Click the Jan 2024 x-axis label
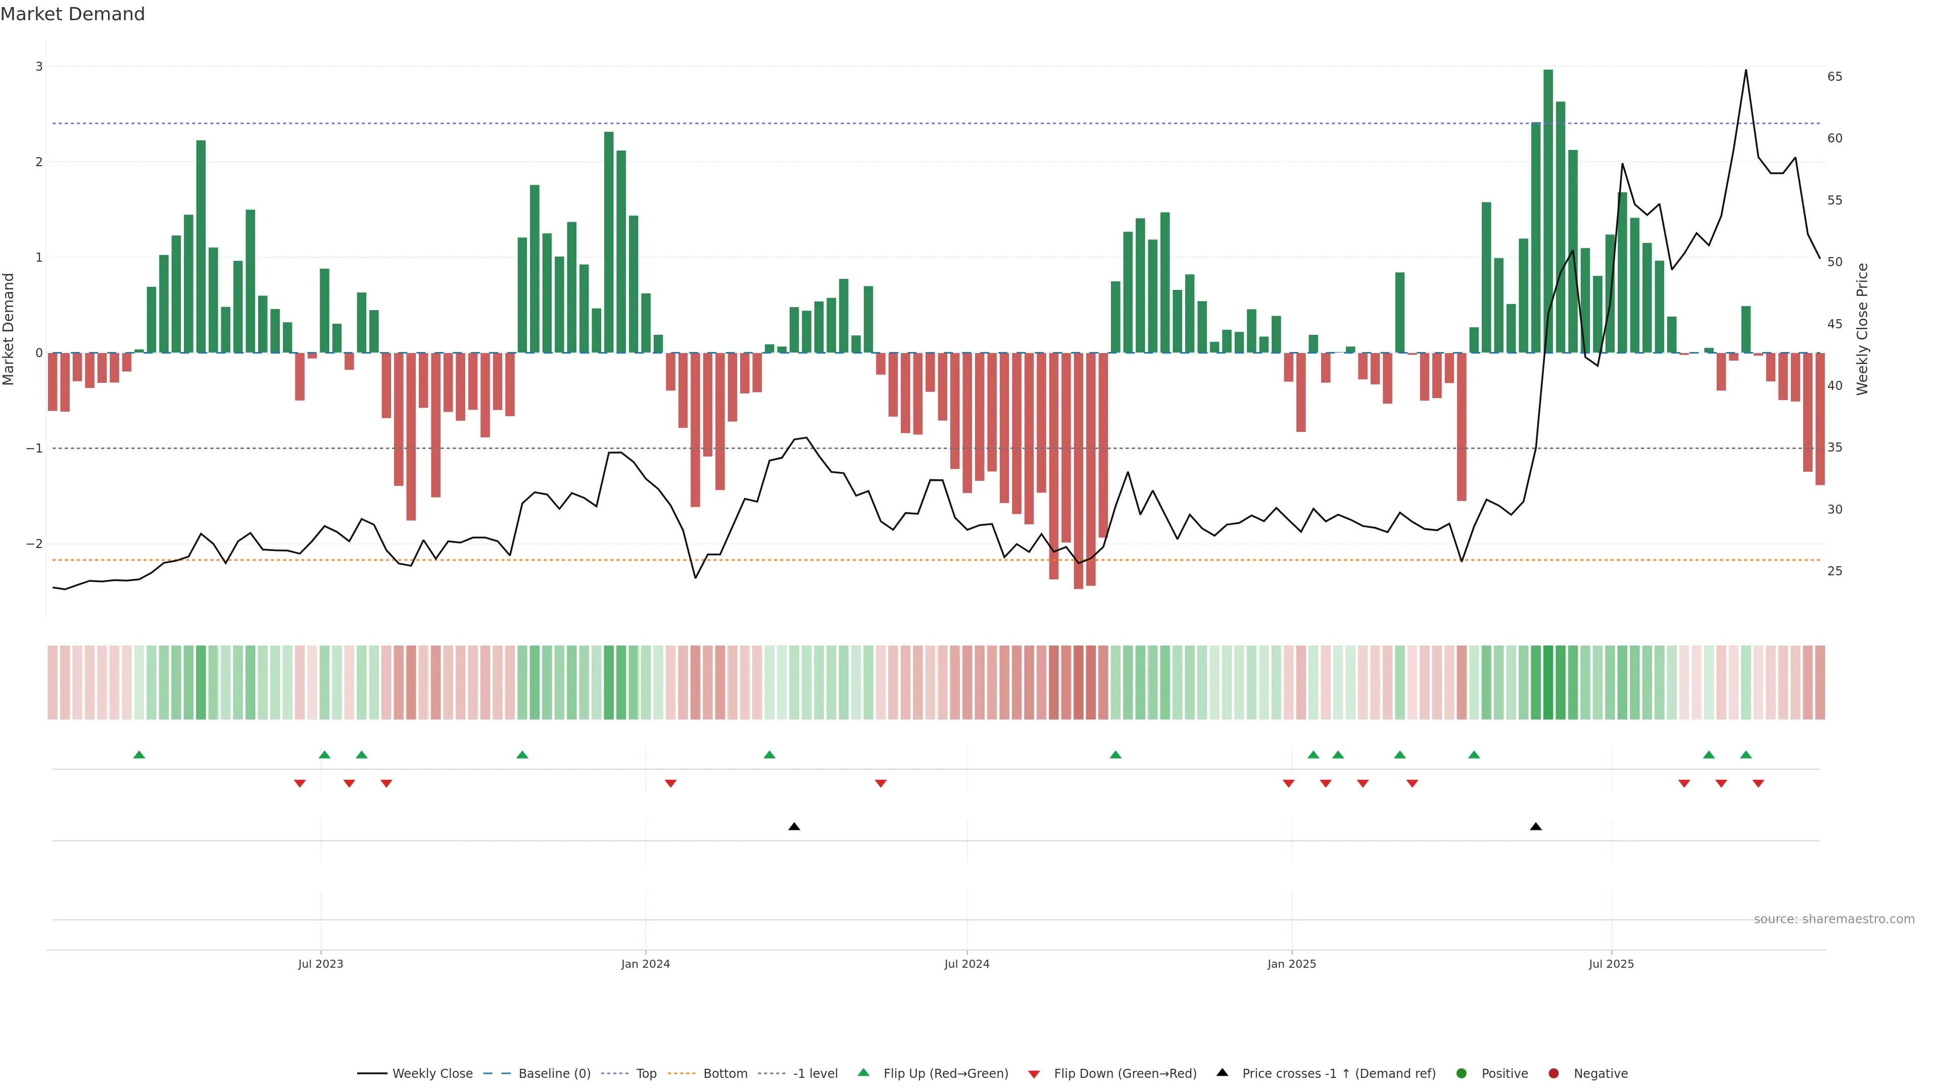Image resolution: width=1940 pixels, height=1091 pixels. click(646, 964)
